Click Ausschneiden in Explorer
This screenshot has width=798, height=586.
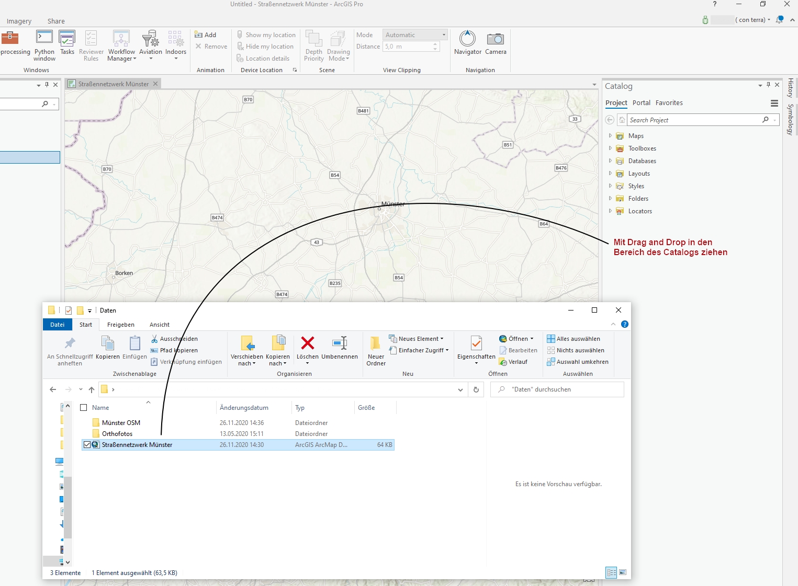click(174, 339)
